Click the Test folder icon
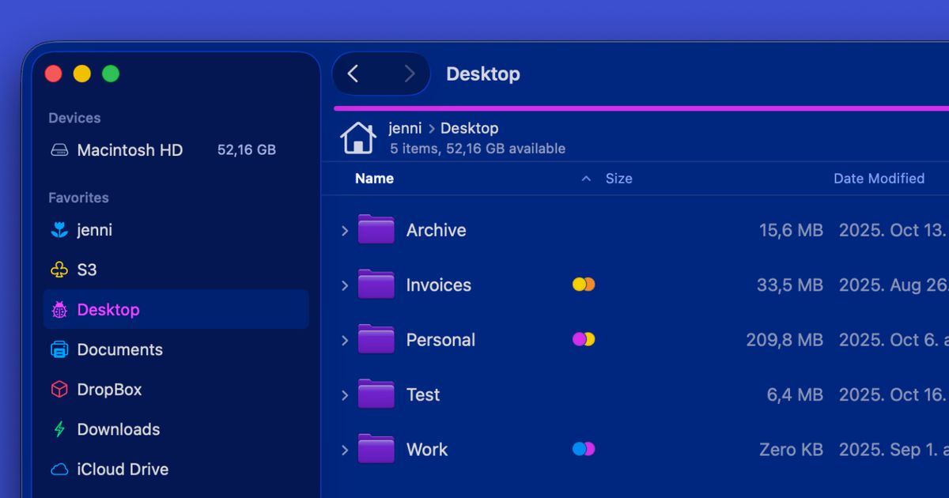Screen dimensions: 949x498 pyautogui.click(x=376, y=394)
